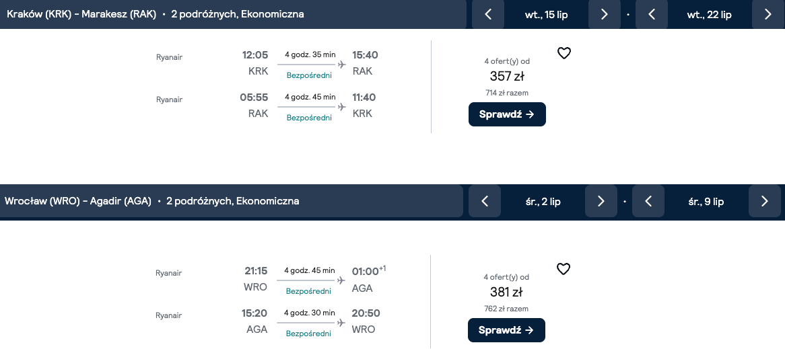Image resolution: width=785 pixels, height=349 pixels.
Task: Select the śr., 9 lip return date
Action: coord(706,202)
